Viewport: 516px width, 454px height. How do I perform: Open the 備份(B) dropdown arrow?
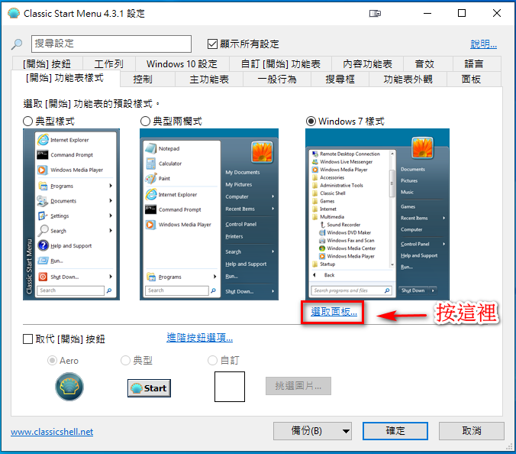pyautogui.click(x=346, y=431)
